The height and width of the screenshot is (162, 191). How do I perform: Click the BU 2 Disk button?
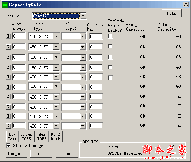(x=56, y=136)
